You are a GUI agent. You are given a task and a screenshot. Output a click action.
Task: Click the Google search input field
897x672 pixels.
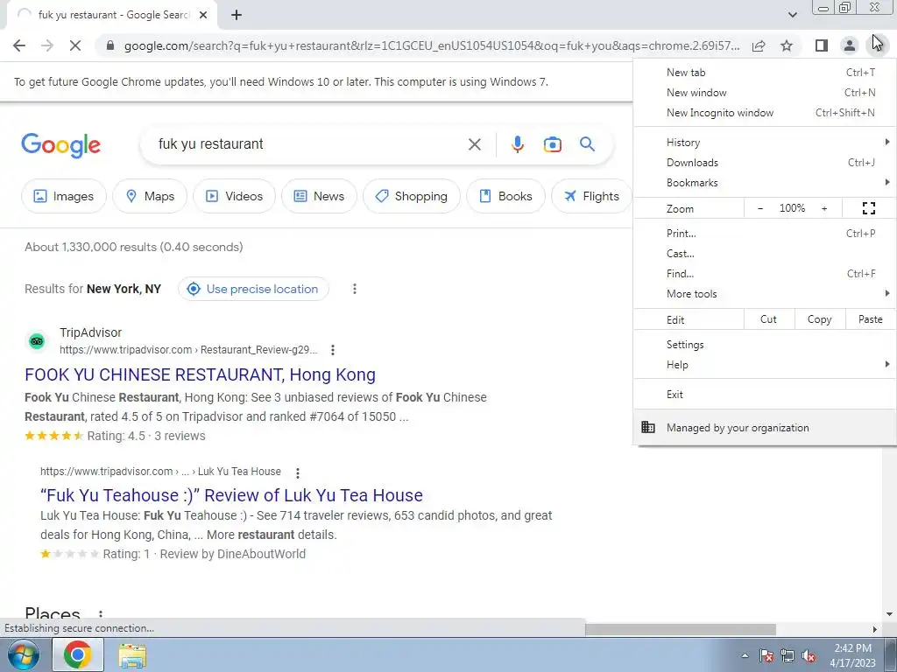click(x=309, y=144)
